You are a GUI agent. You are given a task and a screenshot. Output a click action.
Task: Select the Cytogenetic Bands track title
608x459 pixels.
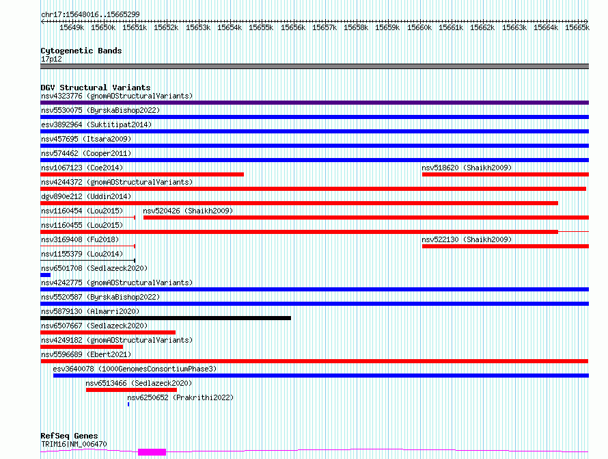(x=81, y=51)
